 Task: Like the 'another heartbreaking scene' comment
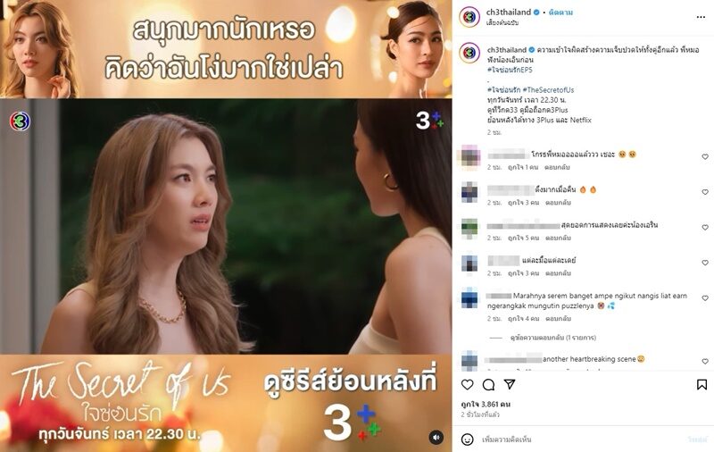pos(705,361)
